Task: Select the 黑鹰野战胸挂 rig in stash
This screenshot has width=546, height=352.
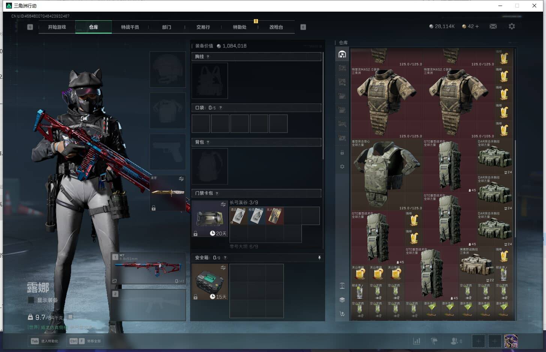Action: click(x=476, y=265)
